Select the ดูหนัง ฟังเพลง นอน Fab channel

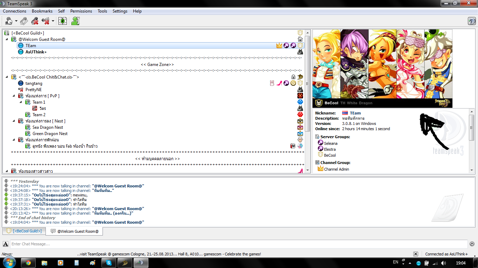(65, 146)
